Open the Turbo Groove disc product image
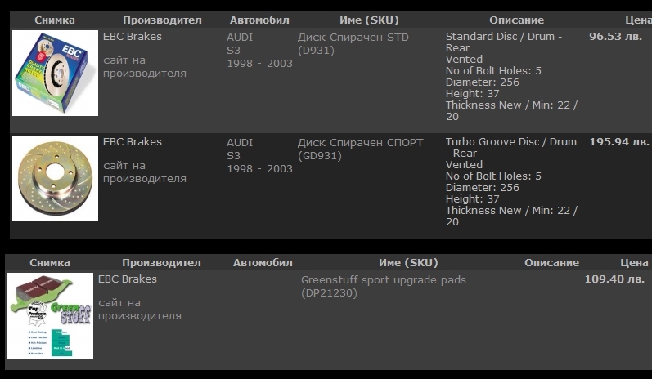This screenshot has height=379, width=652. click(x=55, y=179)
